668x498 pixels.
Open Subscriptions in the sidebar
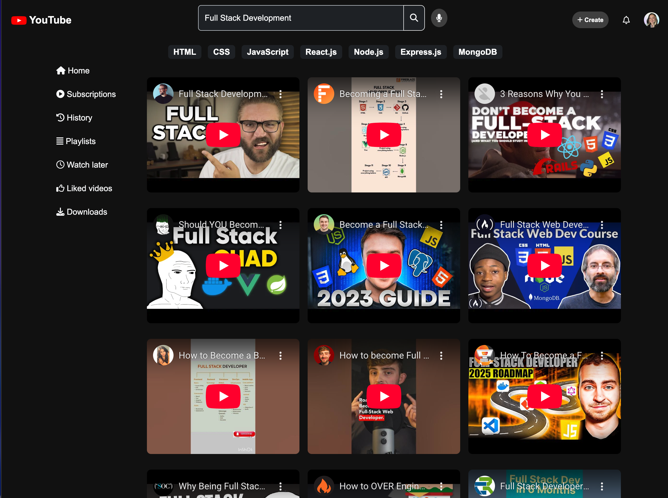click(86, 94)
